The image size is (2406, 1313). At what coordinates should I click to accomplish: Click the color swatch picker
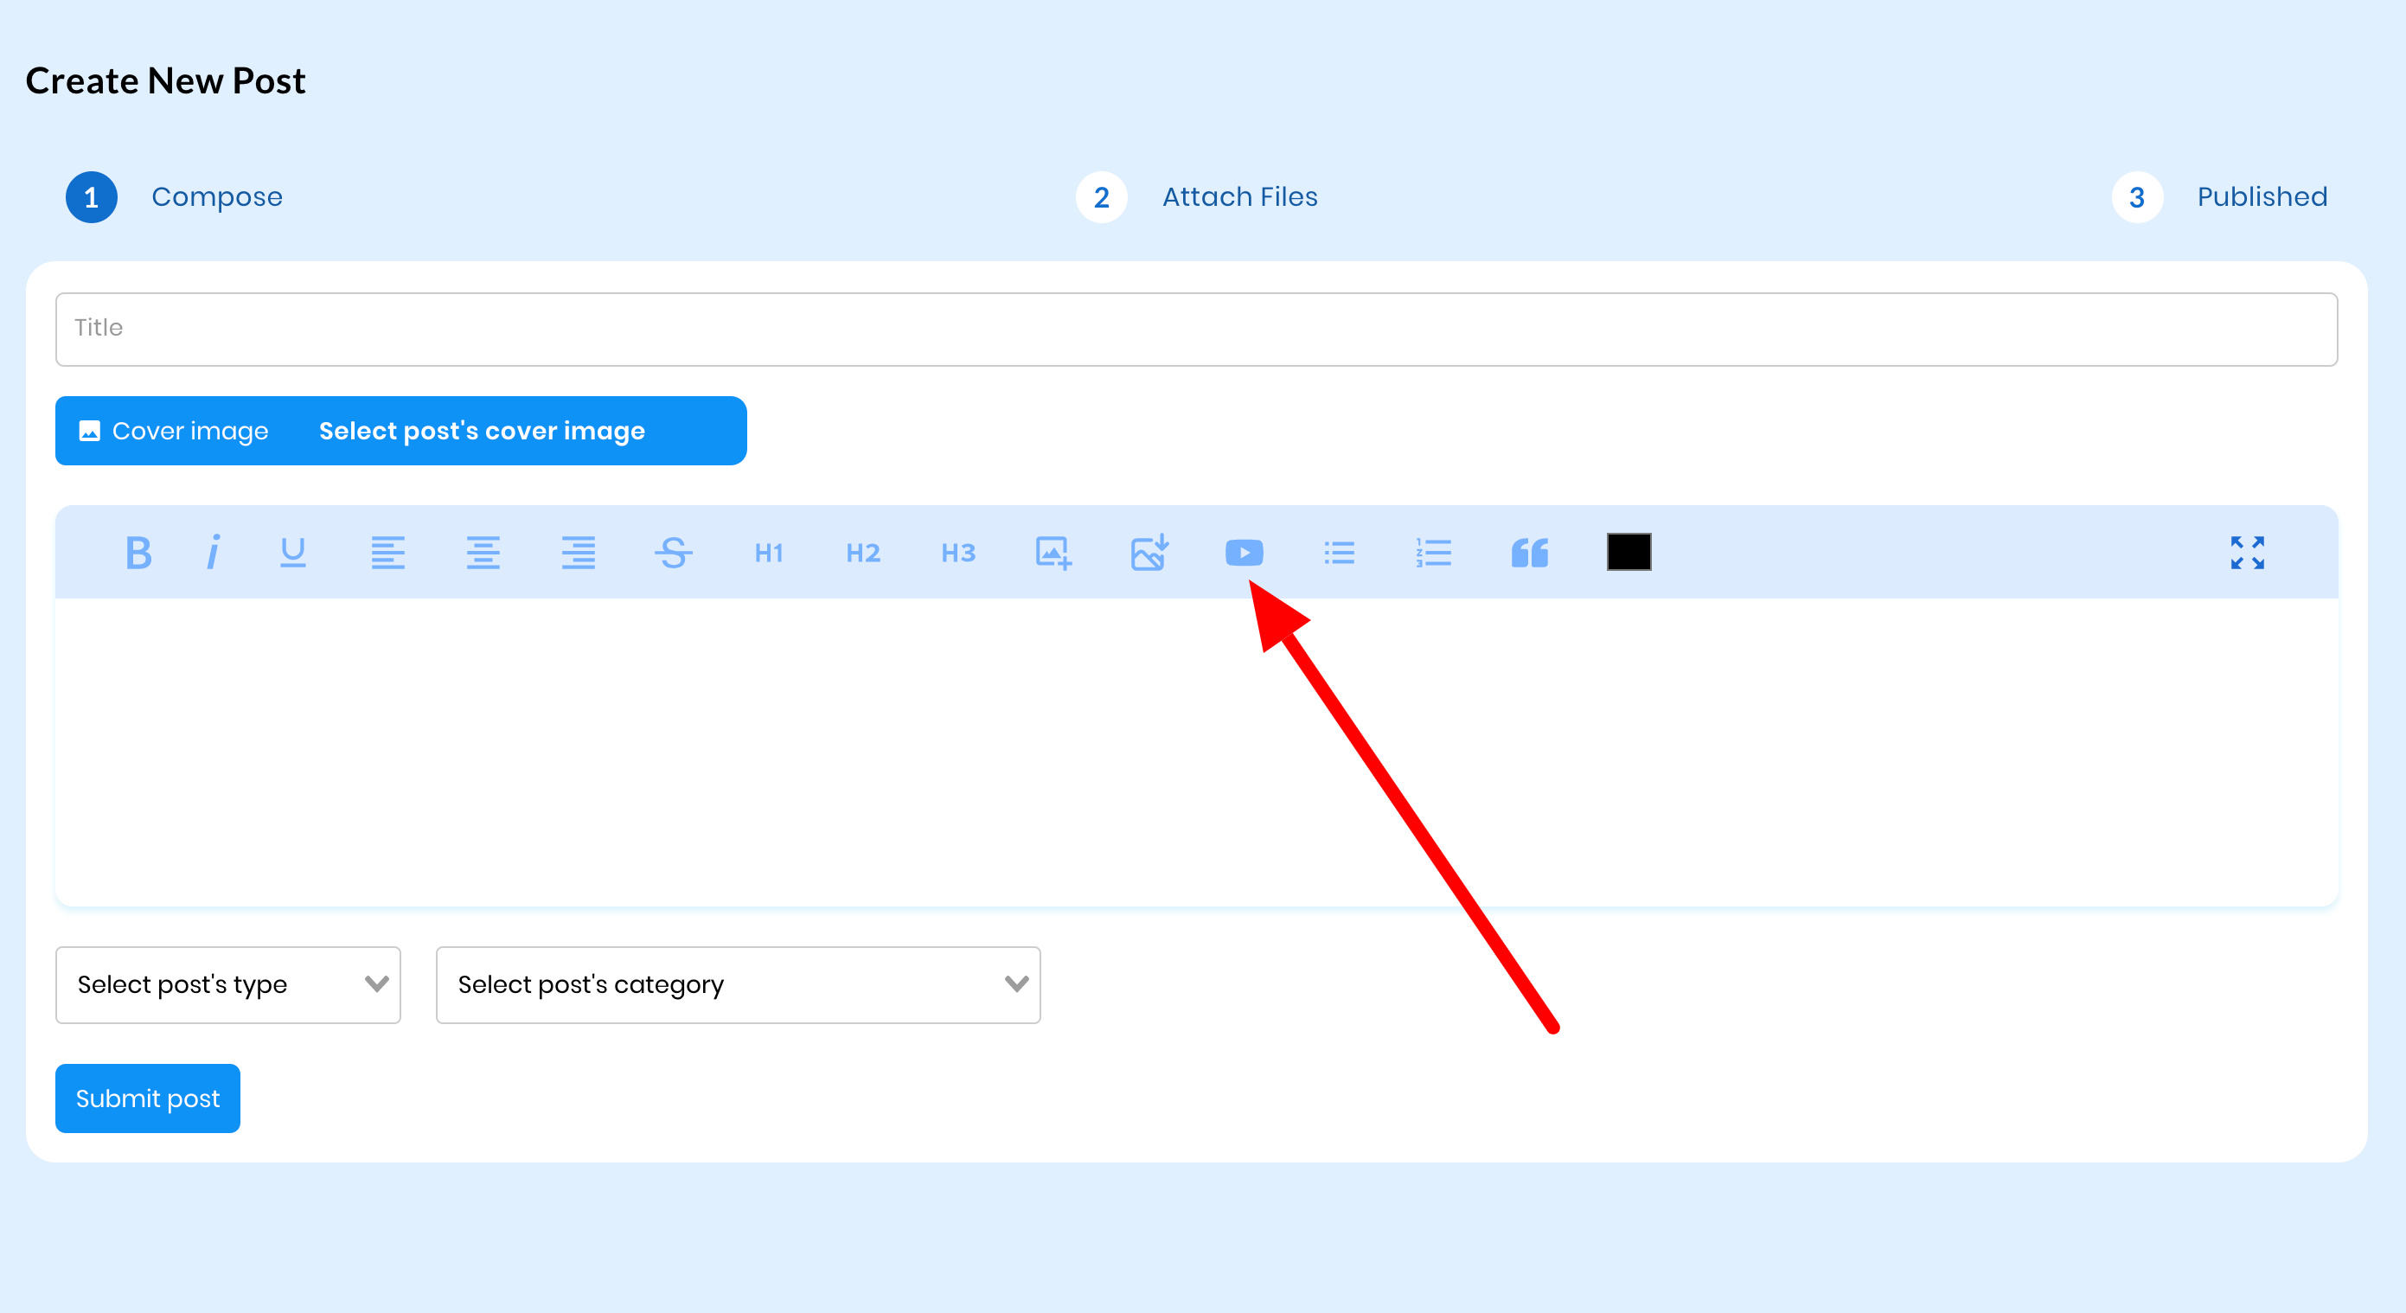[x=1629, y=551]
